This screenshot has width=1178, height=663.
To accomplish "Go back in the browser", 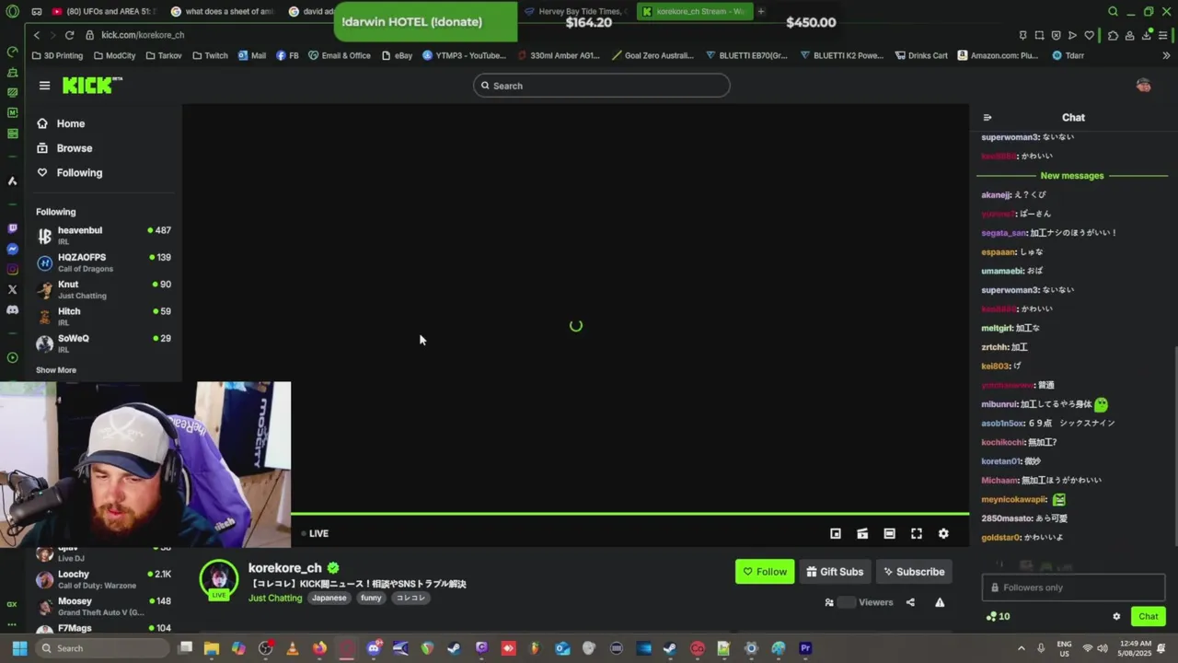I will (x=36, y=35).
